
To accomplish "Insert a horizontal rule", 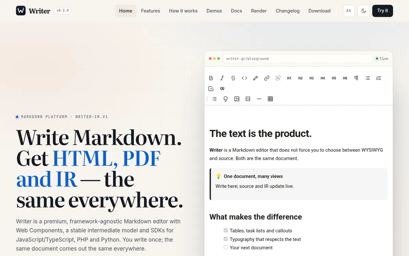I will click(x=259, y=99).
